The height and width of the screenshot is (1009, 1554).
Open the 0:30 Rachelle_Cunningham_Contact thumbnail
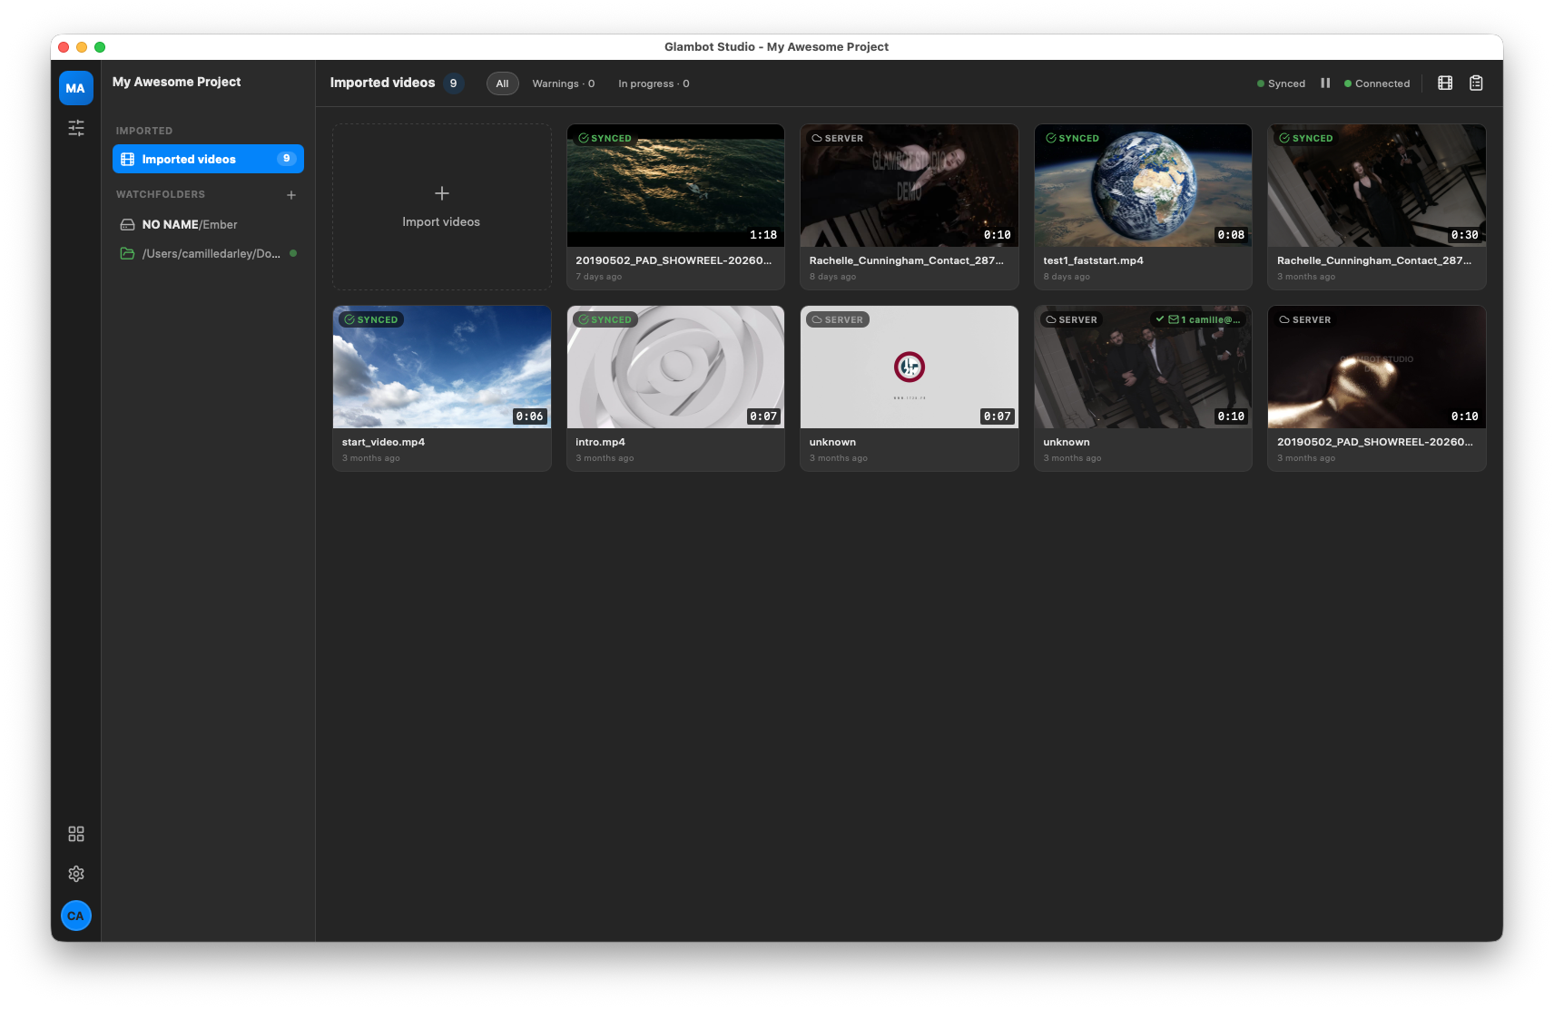[x=1376, y=186]
